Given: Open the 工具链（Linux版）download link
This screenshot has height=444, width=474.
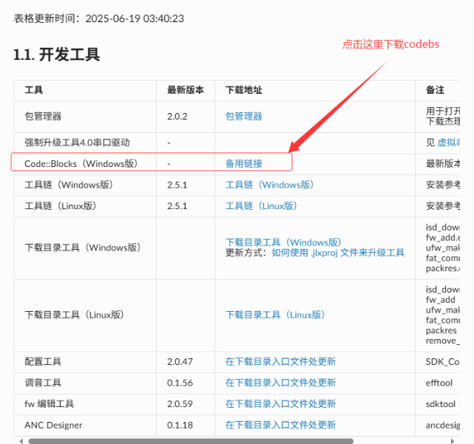Looking at the screenshot, I should [x=261, y=206].
